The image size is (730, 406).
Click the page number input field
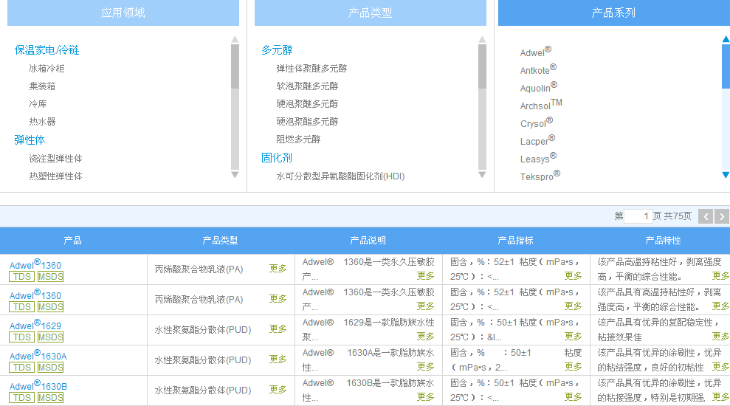coord(638,216)
